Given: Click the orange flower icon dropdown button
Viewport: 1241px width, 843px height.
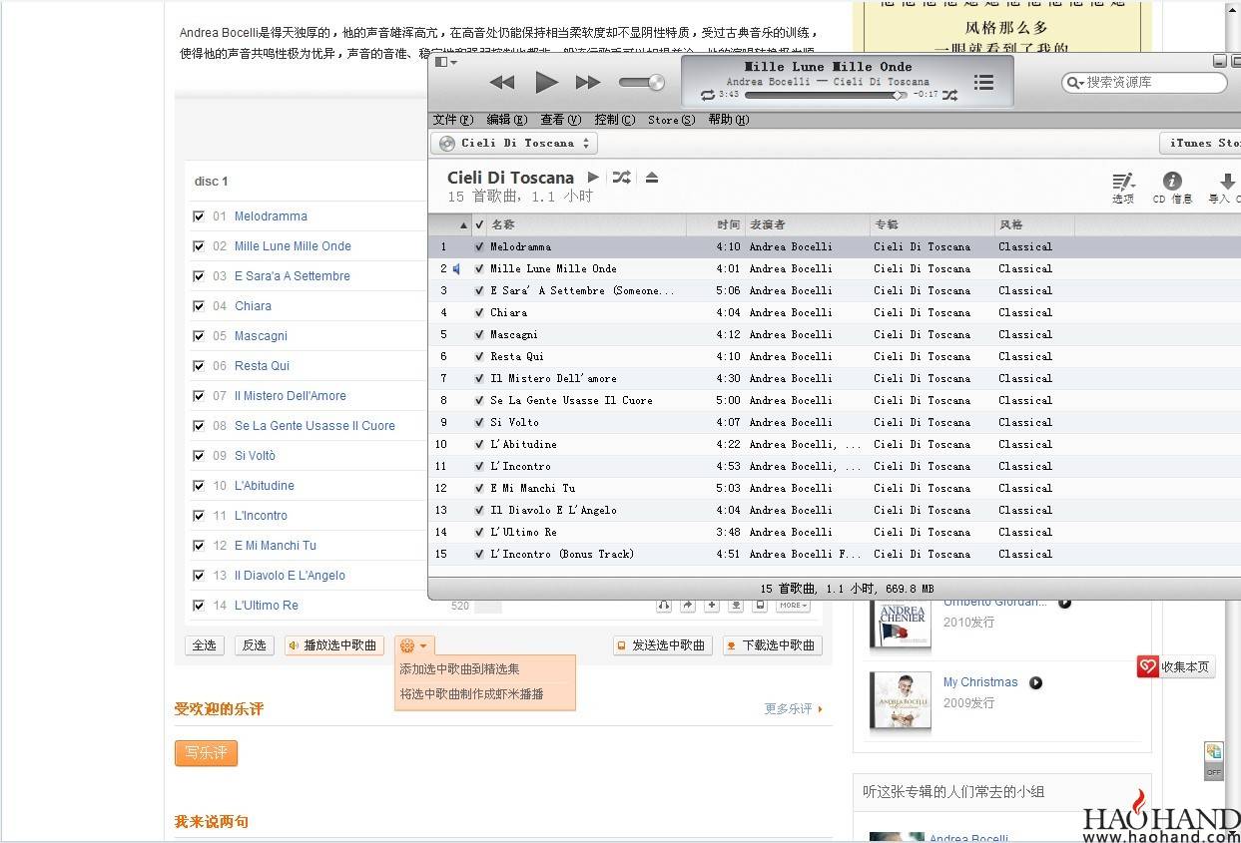Looking at the screenshot, I should 414,645.
